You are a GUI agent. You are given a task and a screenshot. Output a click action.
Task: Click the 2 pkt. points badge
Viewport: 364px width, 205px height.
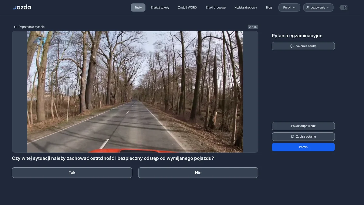point(253,27)
